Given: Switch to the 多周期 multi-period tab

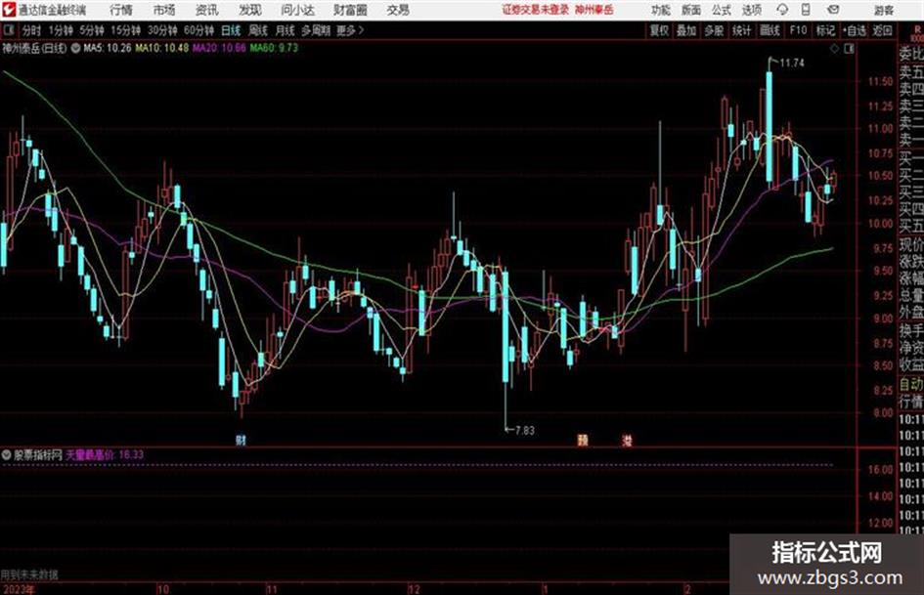Looking at the screenshot, I should [x=316, y=30].
